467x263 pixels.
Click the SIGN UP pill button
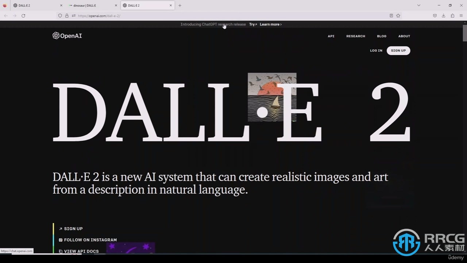pos(398,50)
